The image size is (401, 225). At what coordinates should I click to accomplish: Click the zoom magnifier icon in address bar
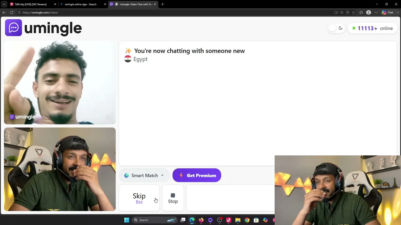pos(342,12)
